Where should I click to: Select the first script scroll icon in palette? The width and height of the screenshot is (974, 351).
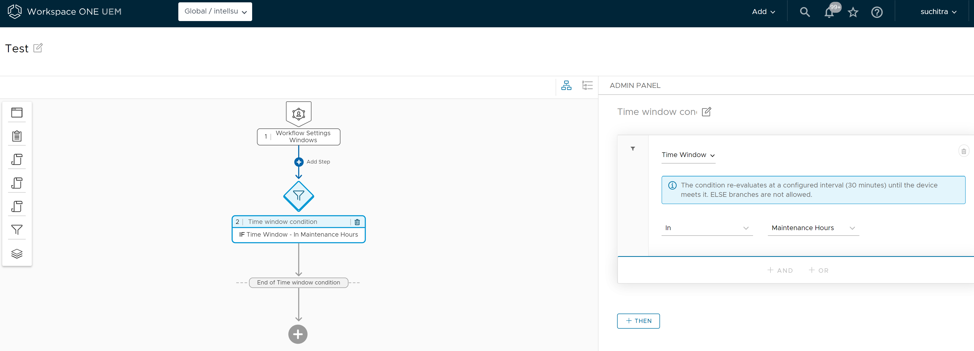tap(17, 159)
